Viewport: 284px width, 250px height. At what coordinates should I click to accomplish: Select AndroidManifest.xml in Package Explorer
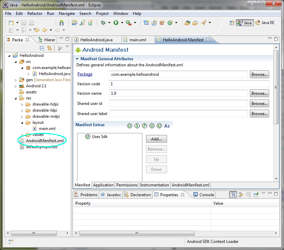42,141
